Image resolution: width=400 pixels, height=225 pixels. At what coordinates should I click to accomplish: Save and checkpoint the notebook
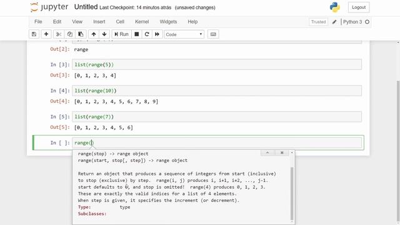pos(34,34)
